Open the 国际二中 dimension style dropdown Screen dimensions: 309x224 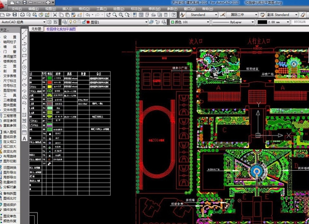click(x=256, y=15)
